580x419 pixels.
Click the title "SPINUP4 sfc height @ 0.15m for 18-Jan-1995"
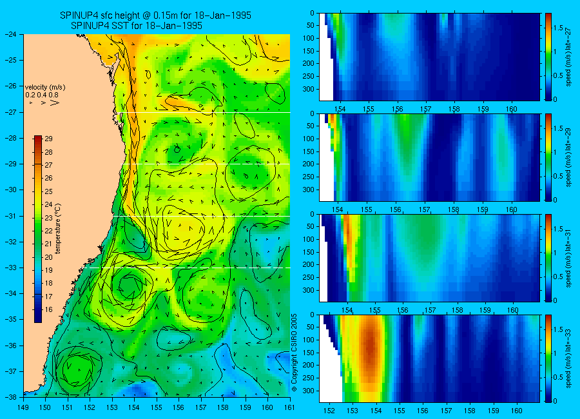coord(155,15)
